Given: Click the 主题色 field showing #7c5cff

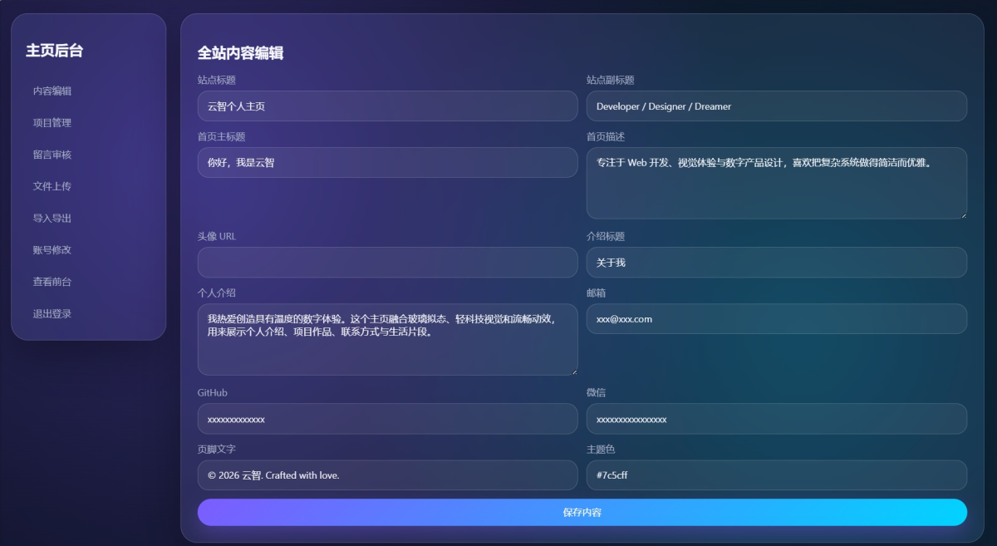Looking at the screenshot, I should [777, 475].
